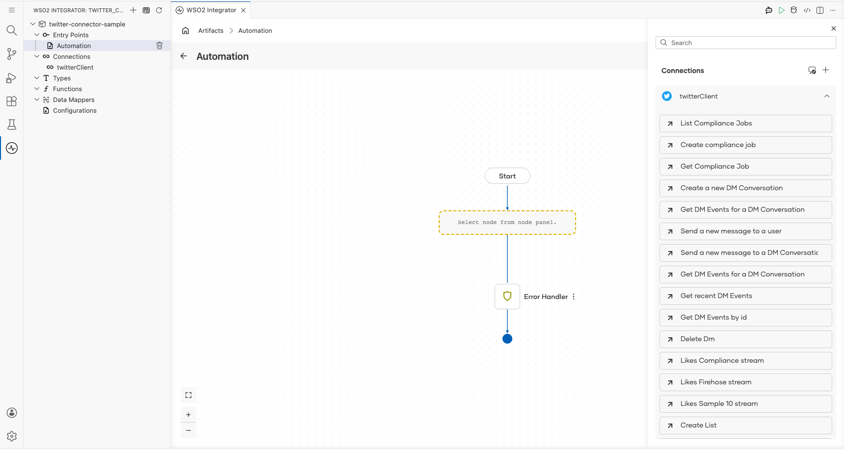Choose Likes Firehose stream action
This screenshot has width=844, height=450.
tap(746, 382)
